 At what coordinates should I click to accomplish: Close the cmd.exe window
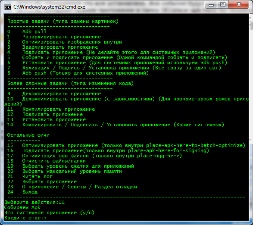pyautogui.click(x=239, y=5)
